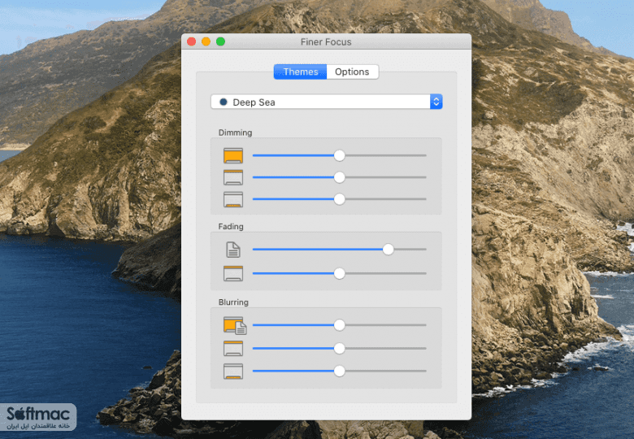Viewport: 634px width, 439px height.
Task: Click the Finer Focus window title
Action: tap(326, 42)
